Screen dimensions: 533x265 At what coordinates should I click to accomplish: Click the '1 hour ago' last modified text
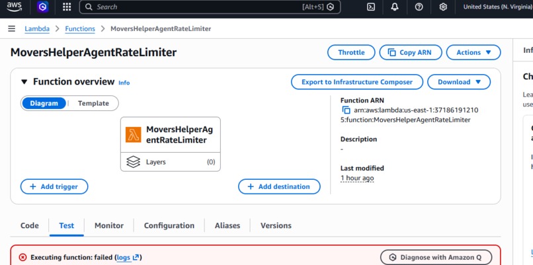click(357, 178)
